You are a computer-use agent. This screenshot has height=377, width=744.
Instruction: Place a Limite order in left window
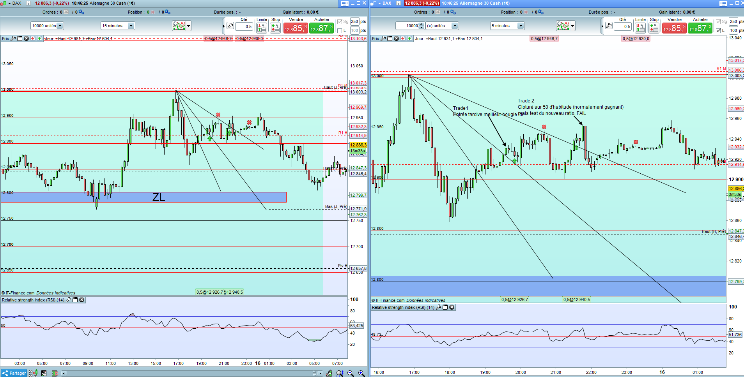click(x=261, y=28)
